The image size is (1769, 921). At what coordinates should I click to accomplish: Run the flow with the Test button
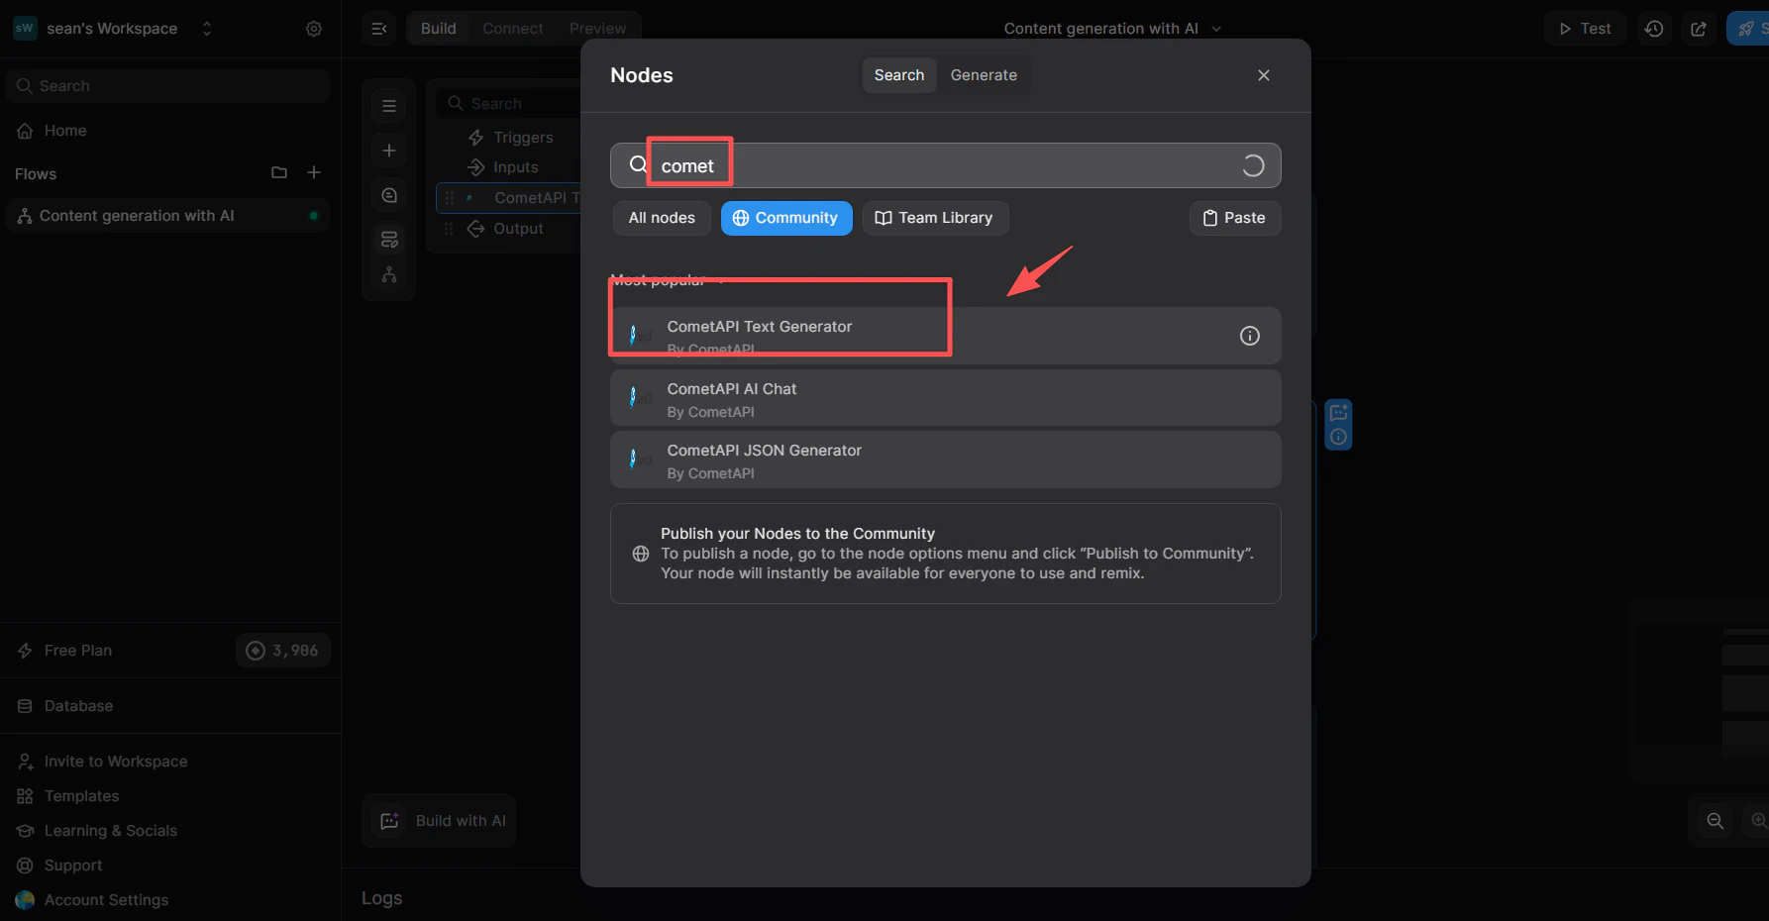coord(1585,28)
